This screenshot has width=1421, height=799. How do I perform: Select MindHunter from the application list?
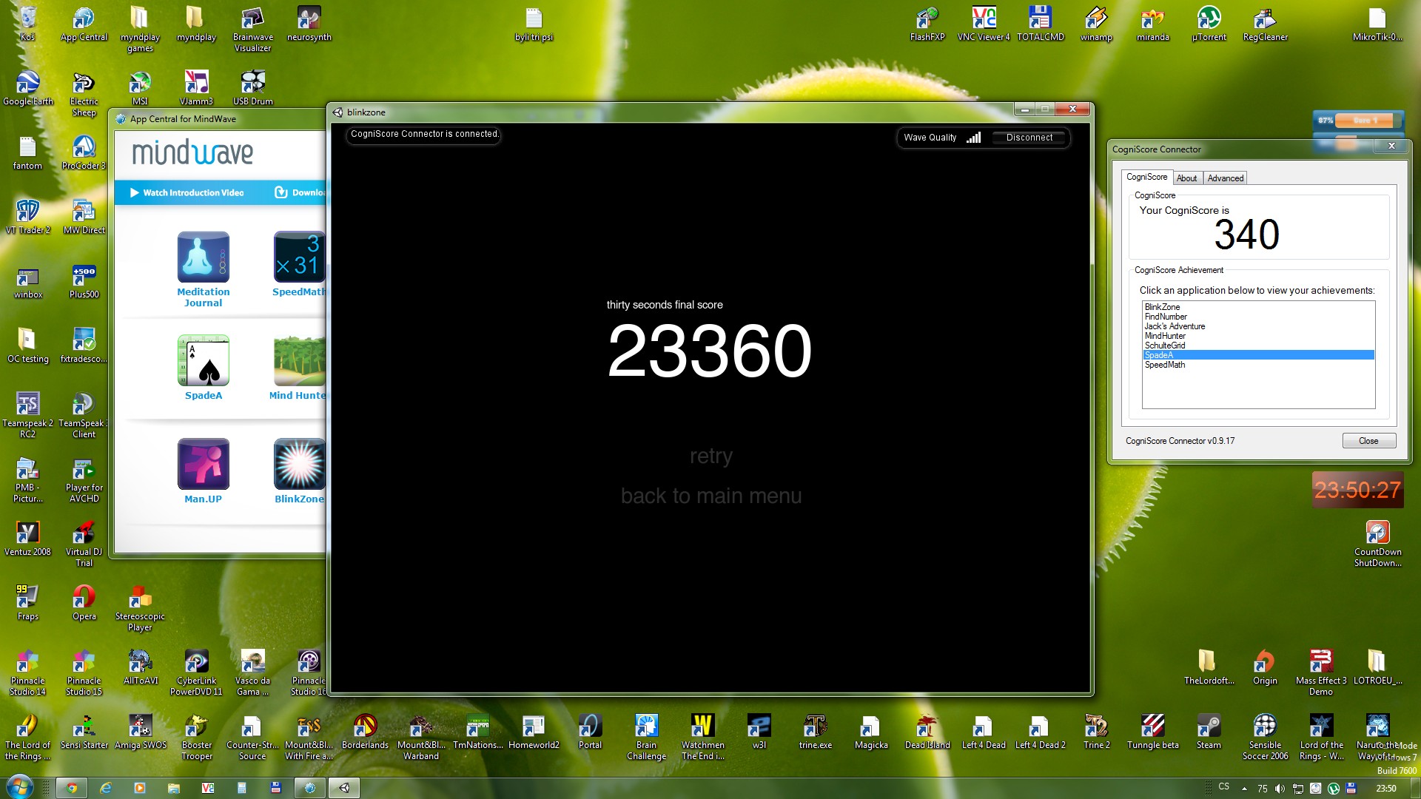click(1164, 336)
